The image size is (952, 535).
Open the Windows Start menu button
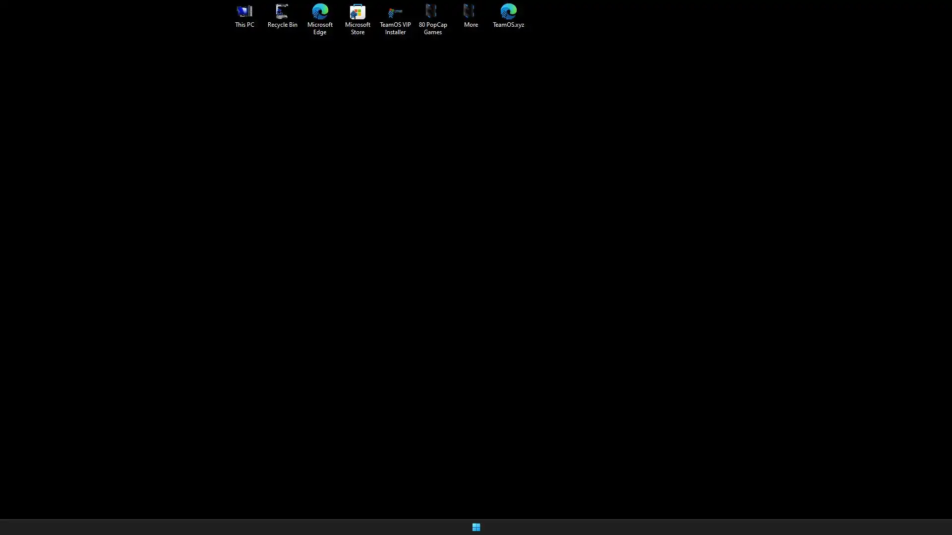(x=476, y=527)
